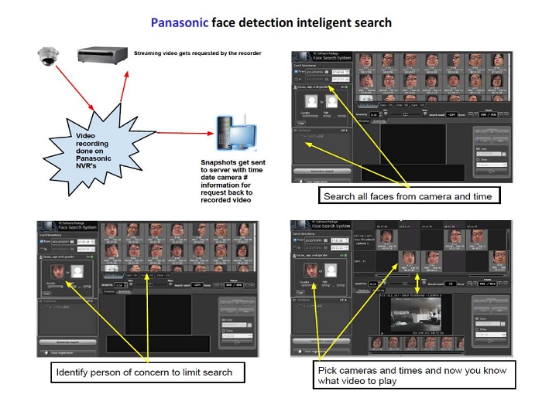Click Generate report button in top-right window
Screen dimensions: 542x418
tap(322, 171)
